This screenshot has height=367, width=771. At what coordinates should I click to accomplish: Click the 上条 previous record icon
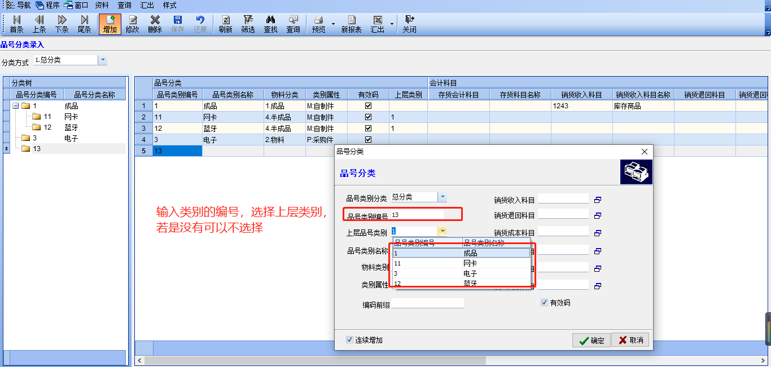pyautogui.click(x=39, y=24)
